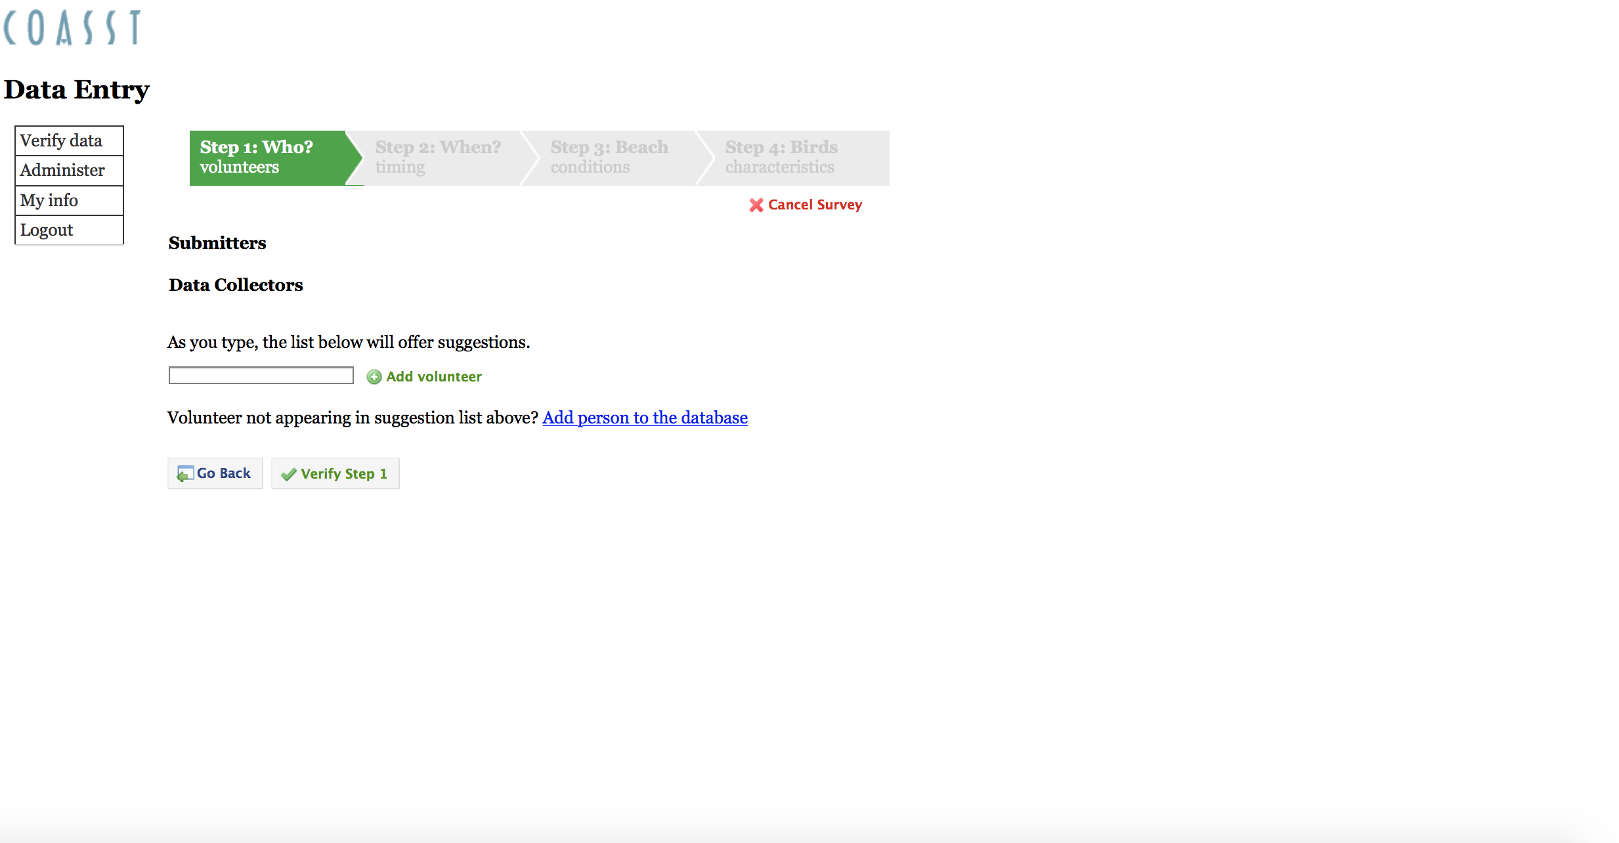Switch to Step 2: When? timing
Image resolution: width=1619 pixels, height=843 pixels.
coord(442,158)
